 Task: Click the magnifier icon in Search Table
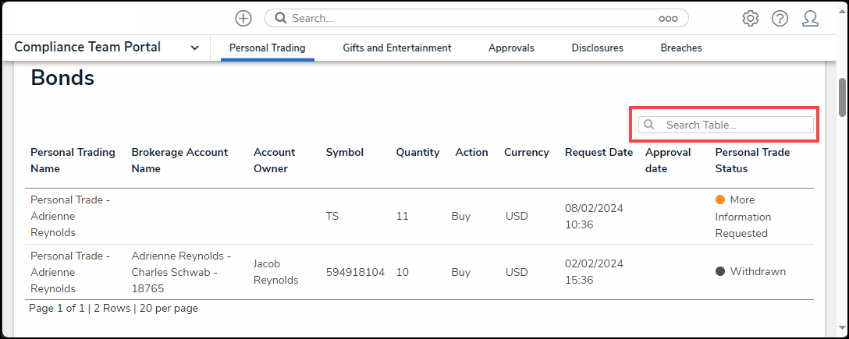click(648, 125)
